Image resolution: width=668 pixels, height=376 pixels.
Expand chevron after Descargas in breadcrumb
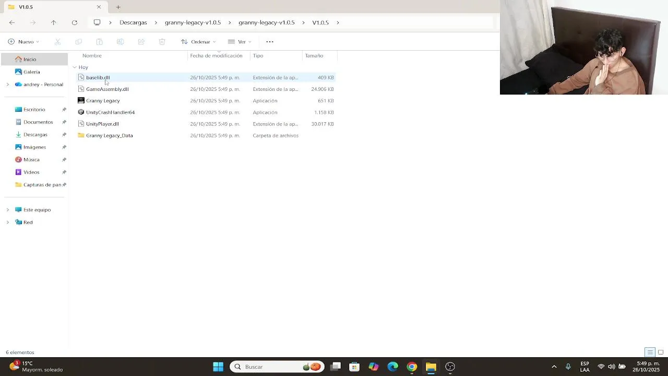click(156, 22)
